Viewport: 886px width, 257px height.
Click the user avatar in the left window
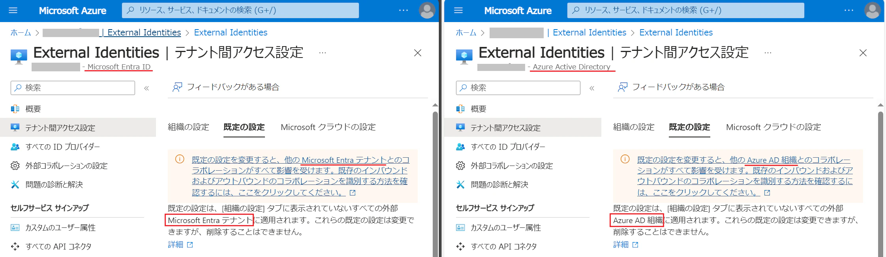coord(427,10)
